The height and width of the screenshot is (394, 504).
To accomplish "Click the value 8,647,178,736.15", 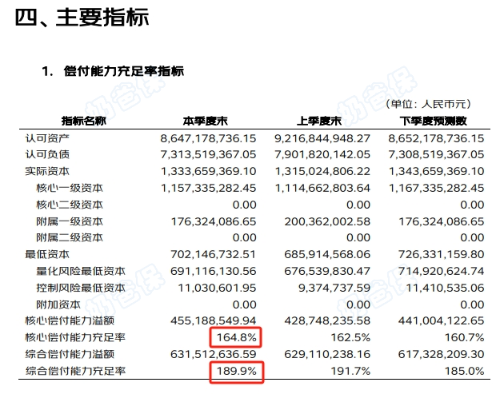I will coord(208,138).
